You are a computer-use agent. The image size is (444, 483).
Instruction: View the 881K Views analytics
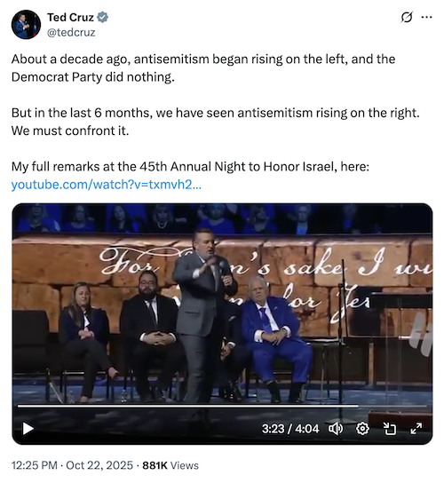tap(170, 465)
